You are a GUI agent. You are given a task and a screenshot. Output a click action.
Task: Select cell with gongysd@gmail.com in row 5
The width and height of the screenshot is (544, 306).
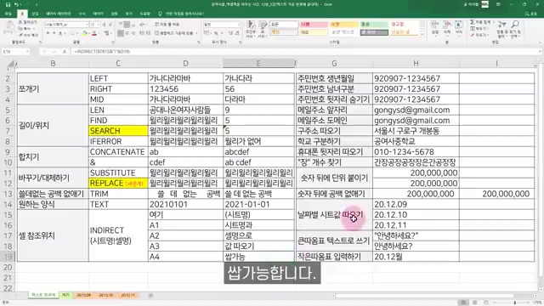(x=416, y=110)
